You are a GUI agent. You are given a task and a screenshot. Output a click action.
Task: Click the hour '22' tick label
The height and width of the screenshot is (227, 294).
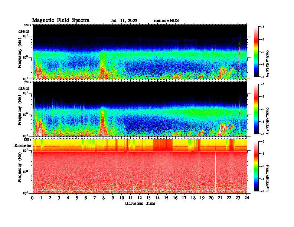click(229, 198)
